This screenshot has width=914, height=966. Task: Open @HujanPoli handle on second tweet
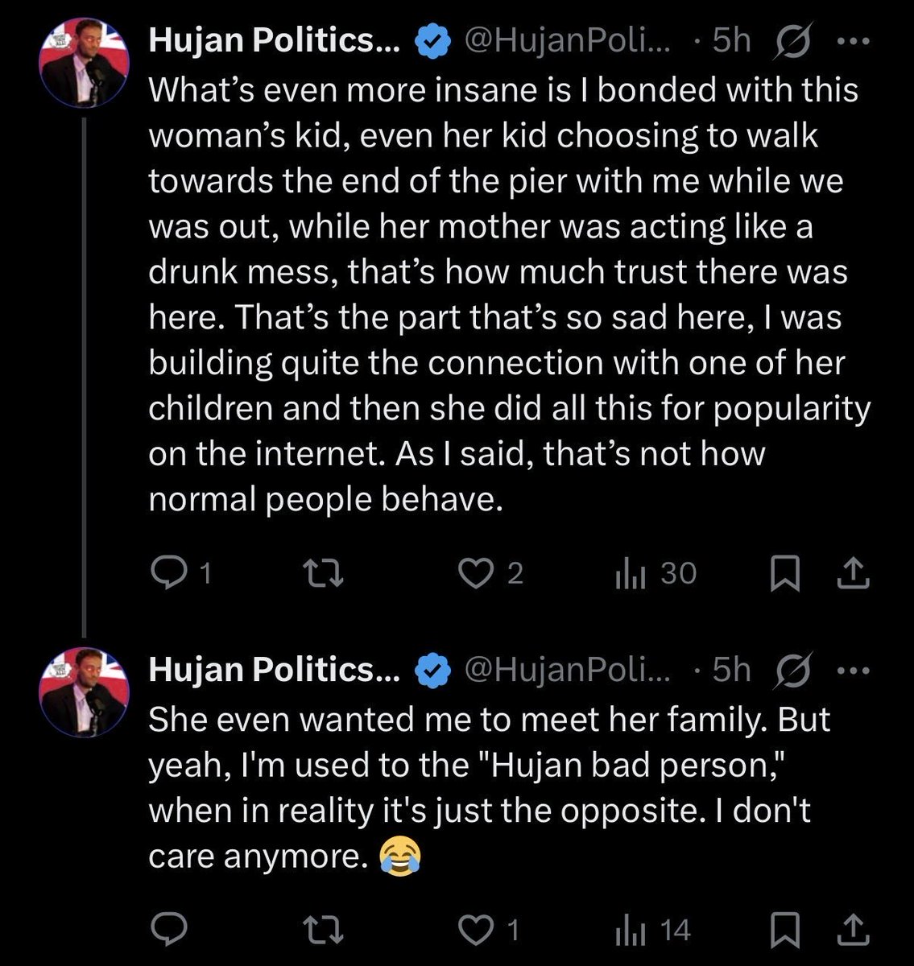point(569,670)
